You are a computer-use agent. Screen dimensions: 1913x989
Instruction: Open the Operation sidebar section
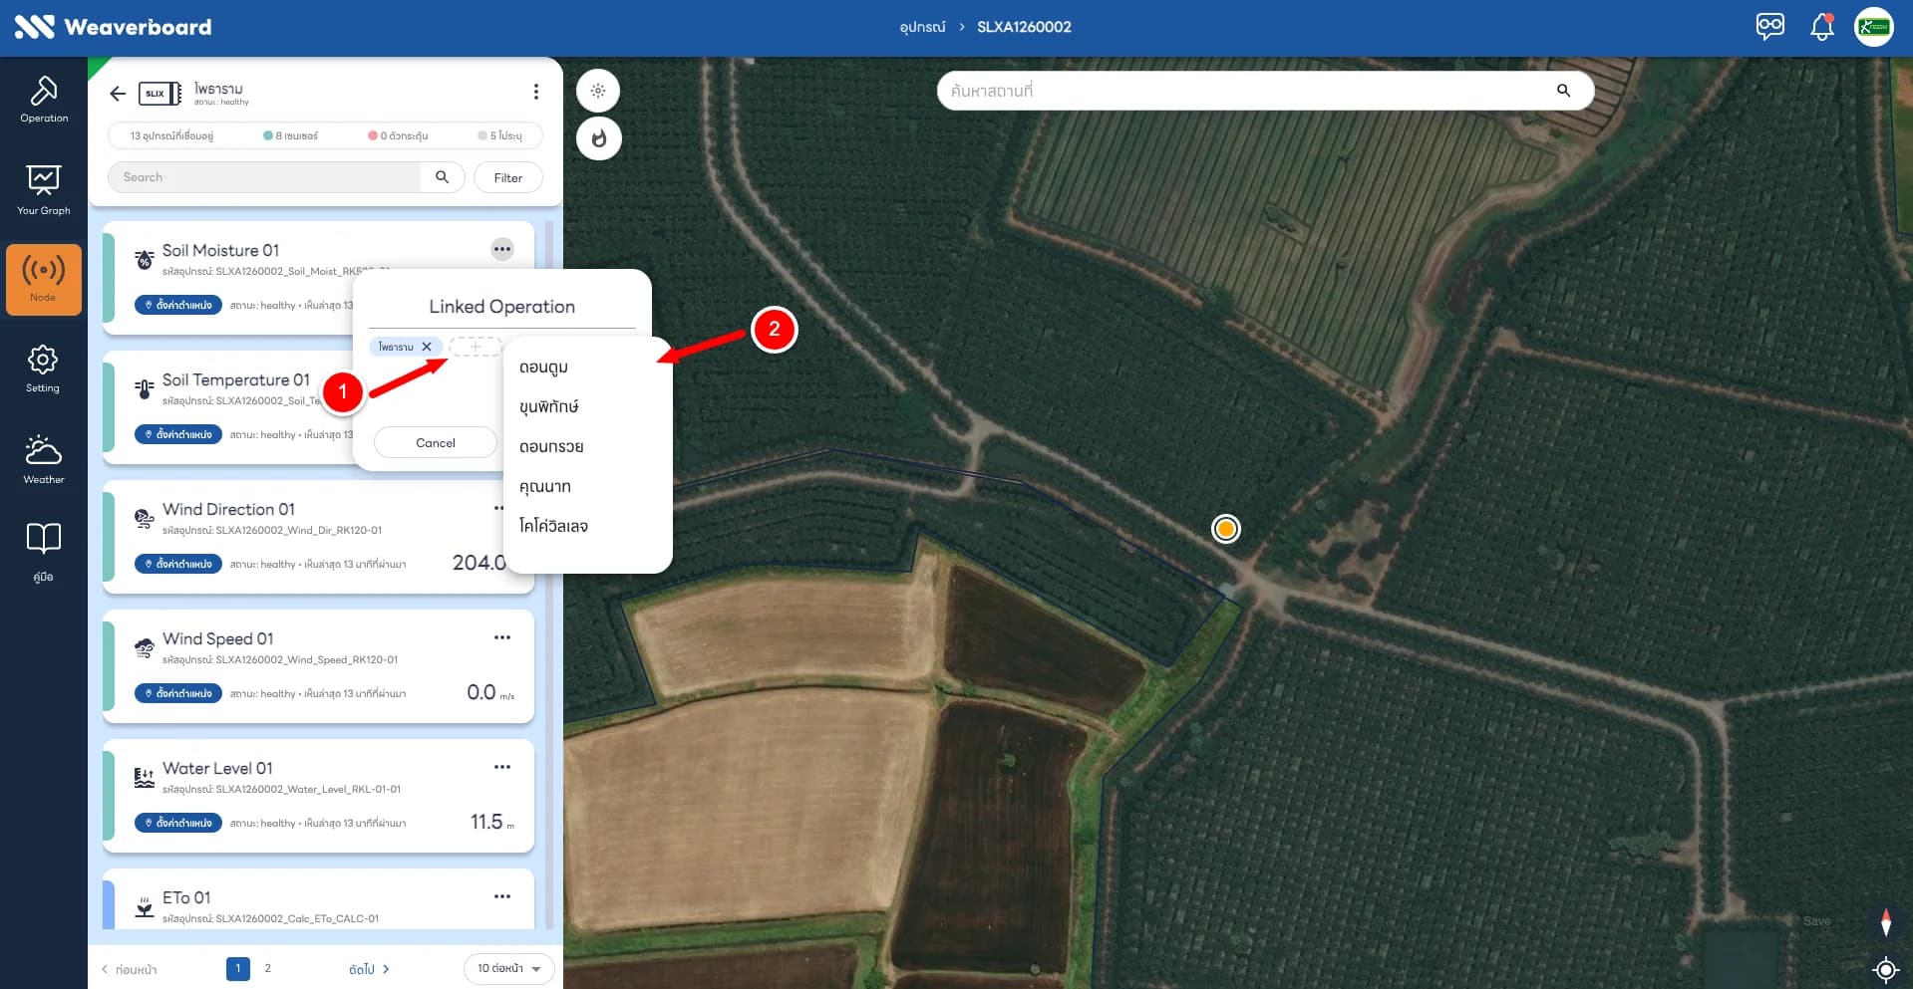pos(44,99)
